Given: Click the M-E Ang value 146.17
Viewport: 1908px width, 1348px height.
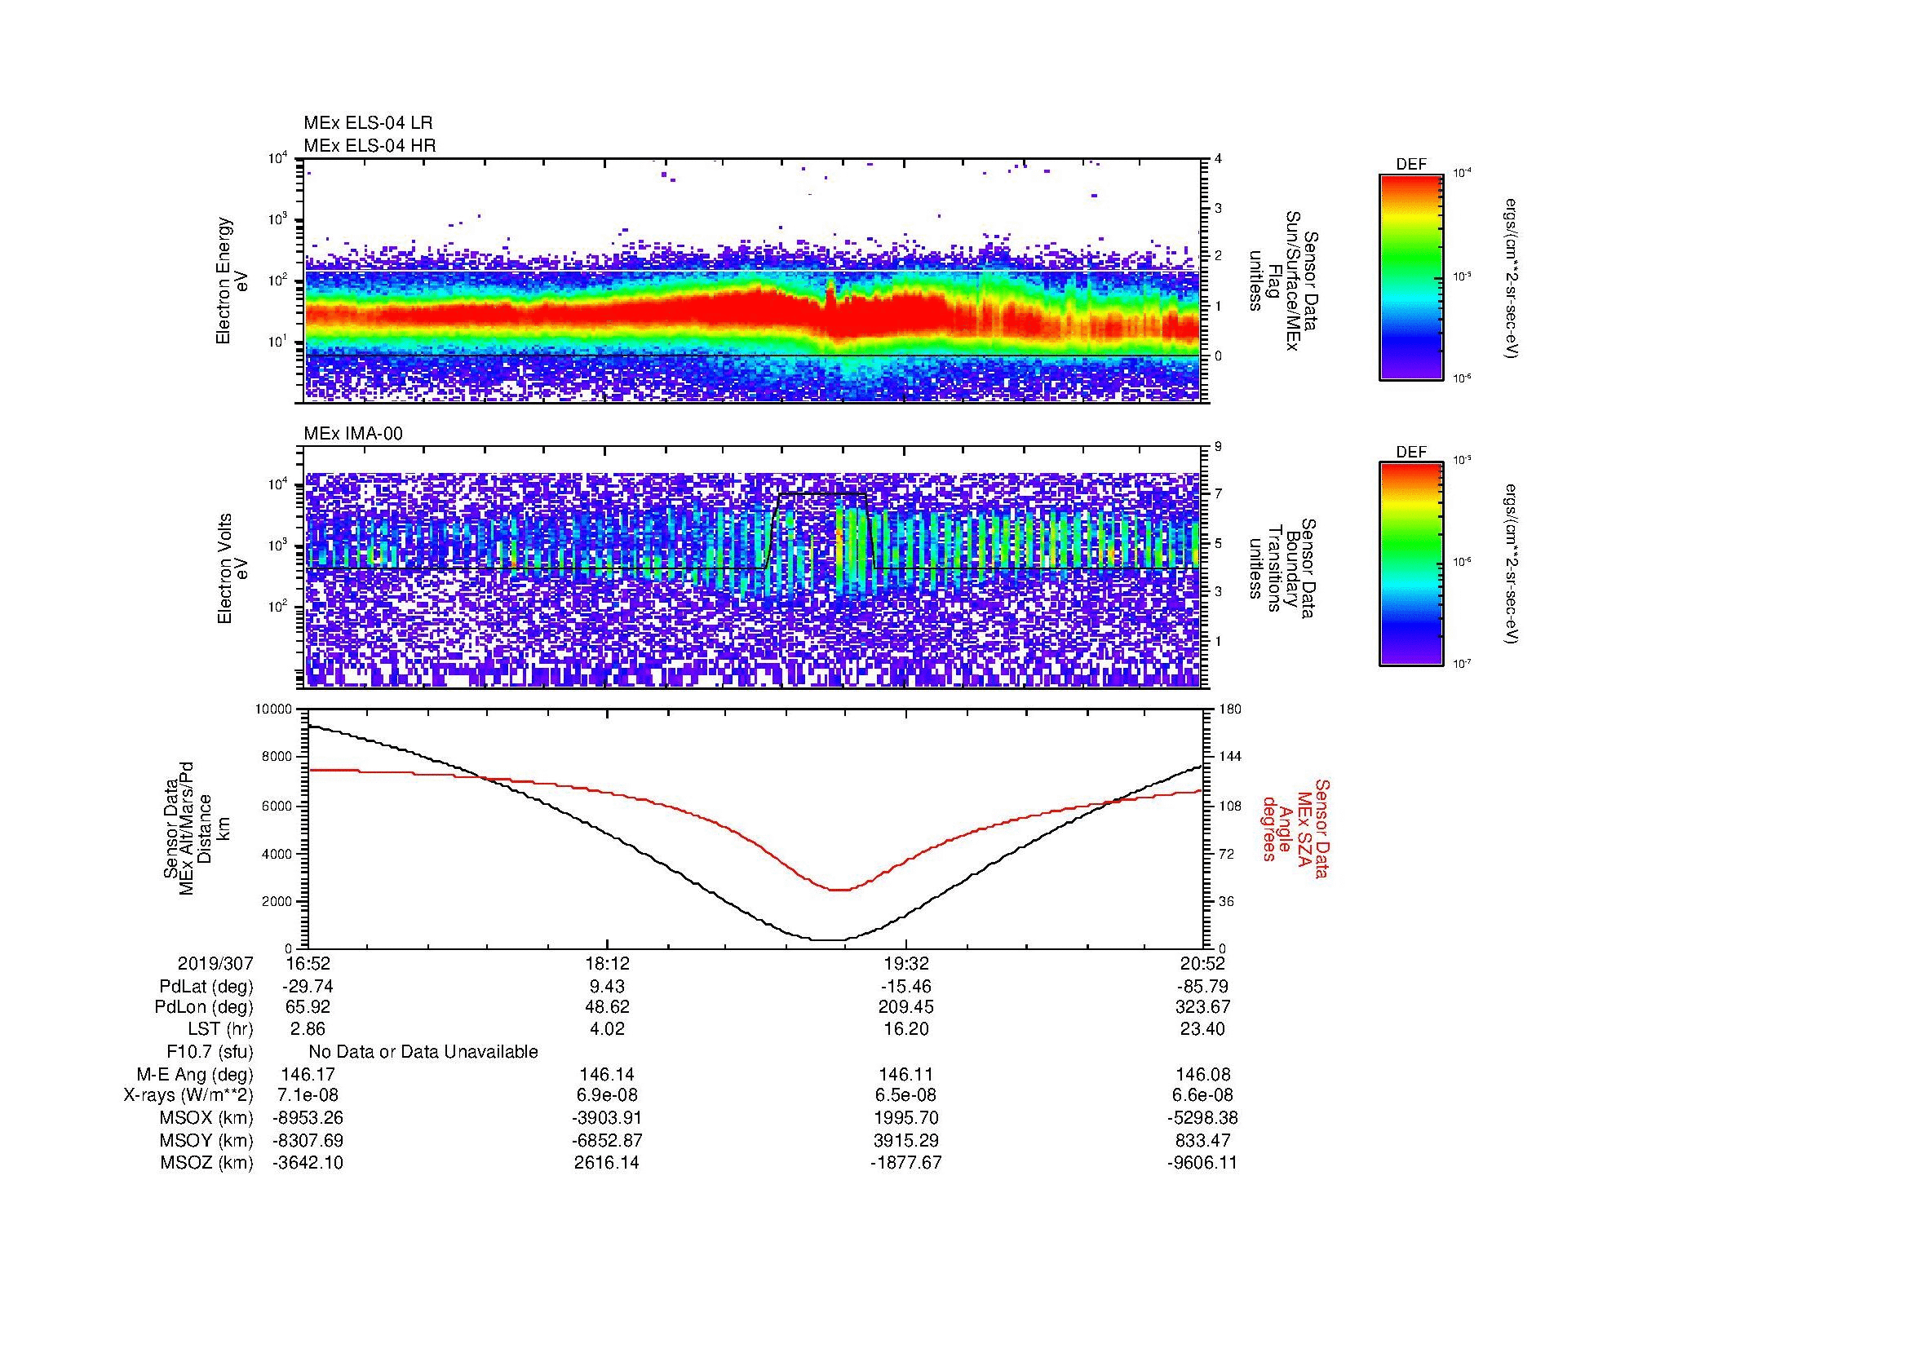Looking at the screenshot, I should [308, 1075].
